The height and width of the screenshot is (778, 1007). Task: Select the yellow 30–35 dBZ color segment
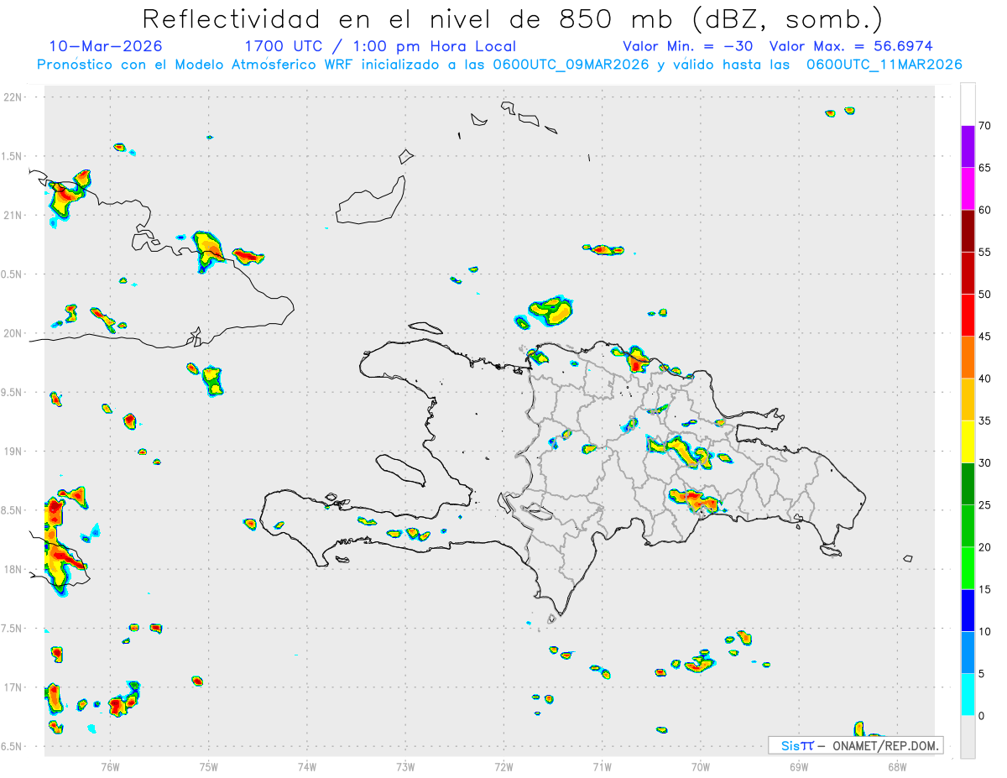click(968, 441)
